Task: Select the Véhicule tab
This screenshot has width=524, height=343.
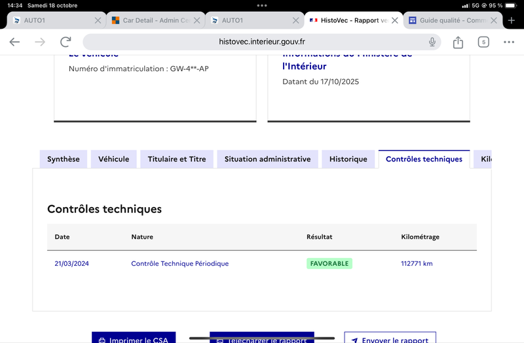Action: pyautogui.click(x=113, y=159)
